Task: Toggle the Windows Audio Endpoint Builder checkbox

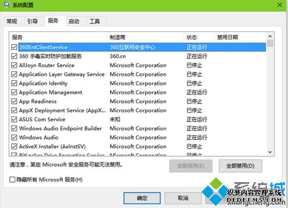Action: click(14, 128)
